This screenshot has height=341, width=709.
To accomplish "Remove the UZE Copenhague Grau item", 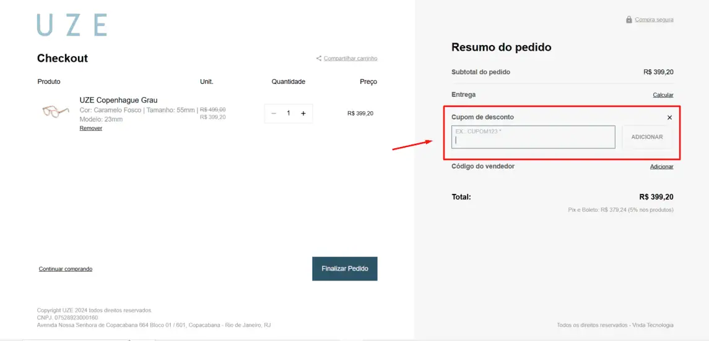I will pos(91,128).
